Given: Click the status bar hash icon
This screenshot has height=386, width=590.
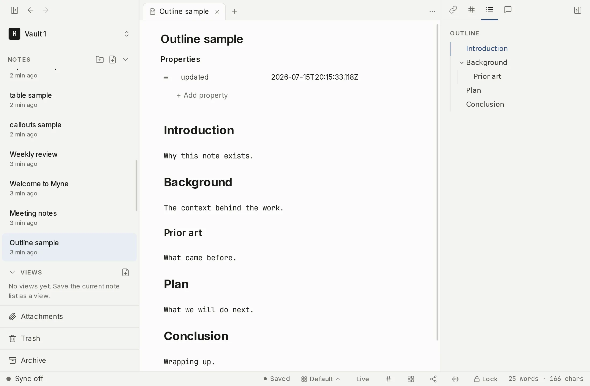Looking at the screenshot, I should [x=388, y=379].
